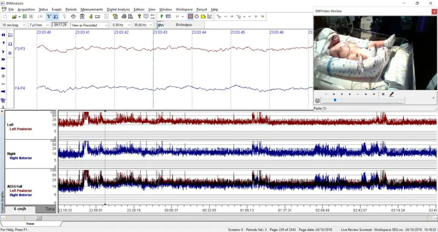Click the head electrode map icon
The image size is (438, 232).
[x=73, y=17]
